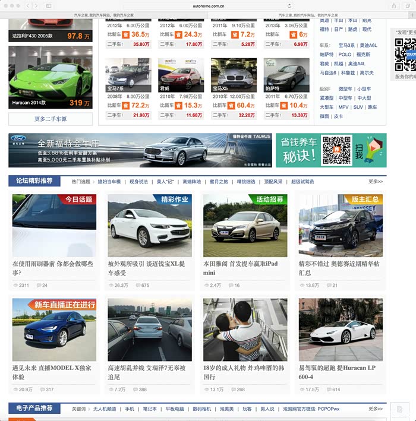Click comment icon showing 614 replies
Image resolution: width=416 pixels, height=421 pixels.
click(x=329, y=390)
